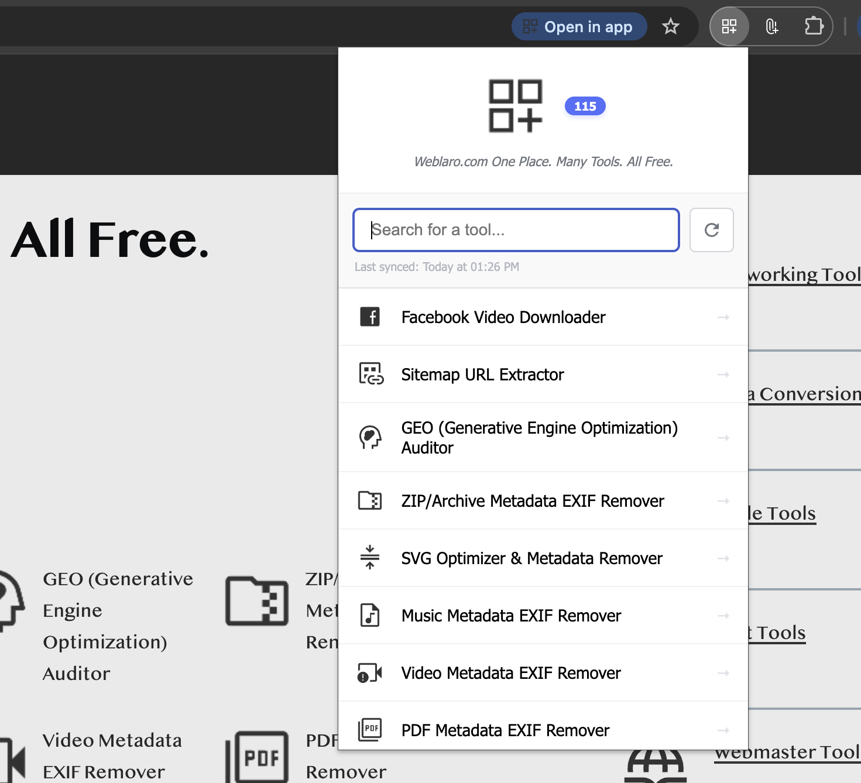Bookmark this page with the star icon
This screenshot has height=783, width=861.
pyautogui.click(x=670, y=26)
